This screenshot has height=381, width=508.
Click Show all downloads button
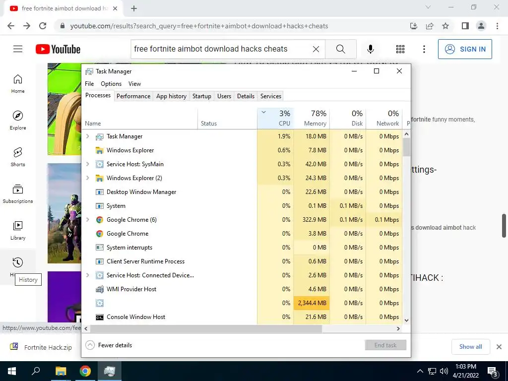click(470, 347)
